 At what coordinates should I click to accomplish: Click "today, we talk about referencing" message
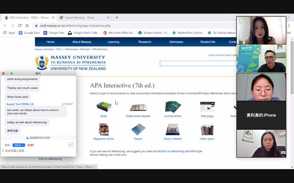[27, 122]
